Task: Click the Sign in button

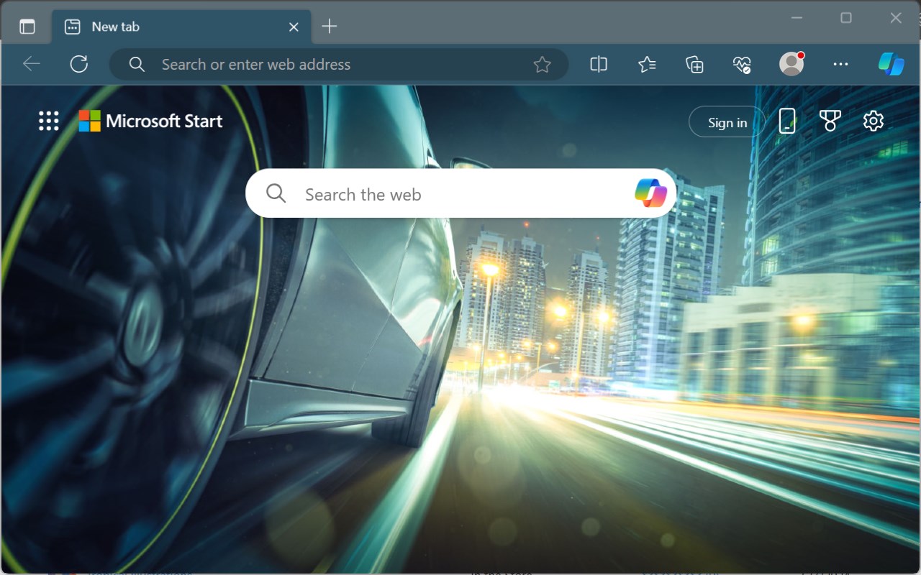Action: 727,122
